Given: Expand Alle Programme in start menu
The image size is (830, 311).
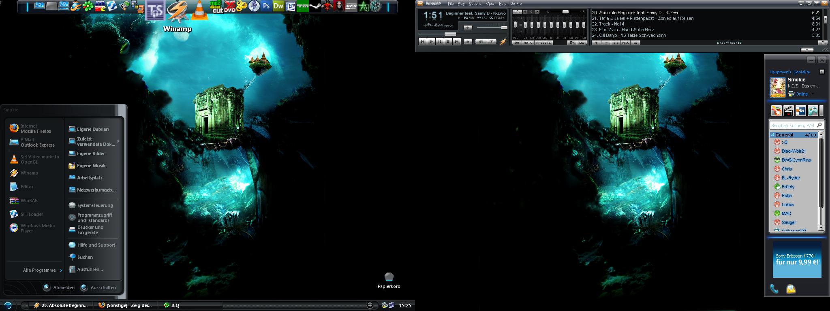Looking at the screenshot, I should tap(42, 270).
